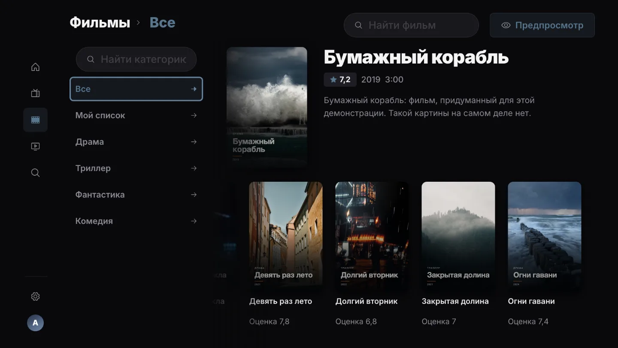The image size is (618, 348).
Task: Click the Оценка 7,4 rating text
Action: click(528, 321)
